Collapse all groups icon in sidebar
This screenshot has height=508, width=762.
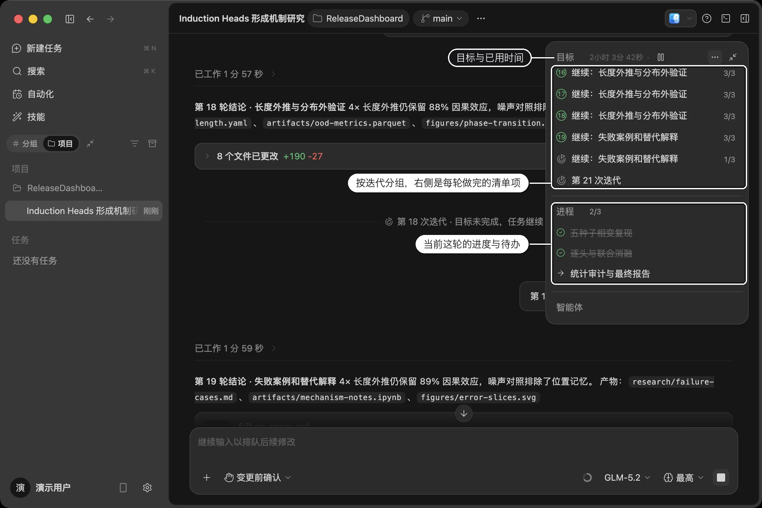pyautogui.click(x=90, y=144)
